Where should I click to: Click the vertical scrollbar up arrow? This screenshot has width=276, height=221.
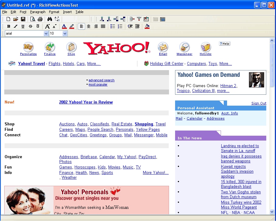click(272, 41)
